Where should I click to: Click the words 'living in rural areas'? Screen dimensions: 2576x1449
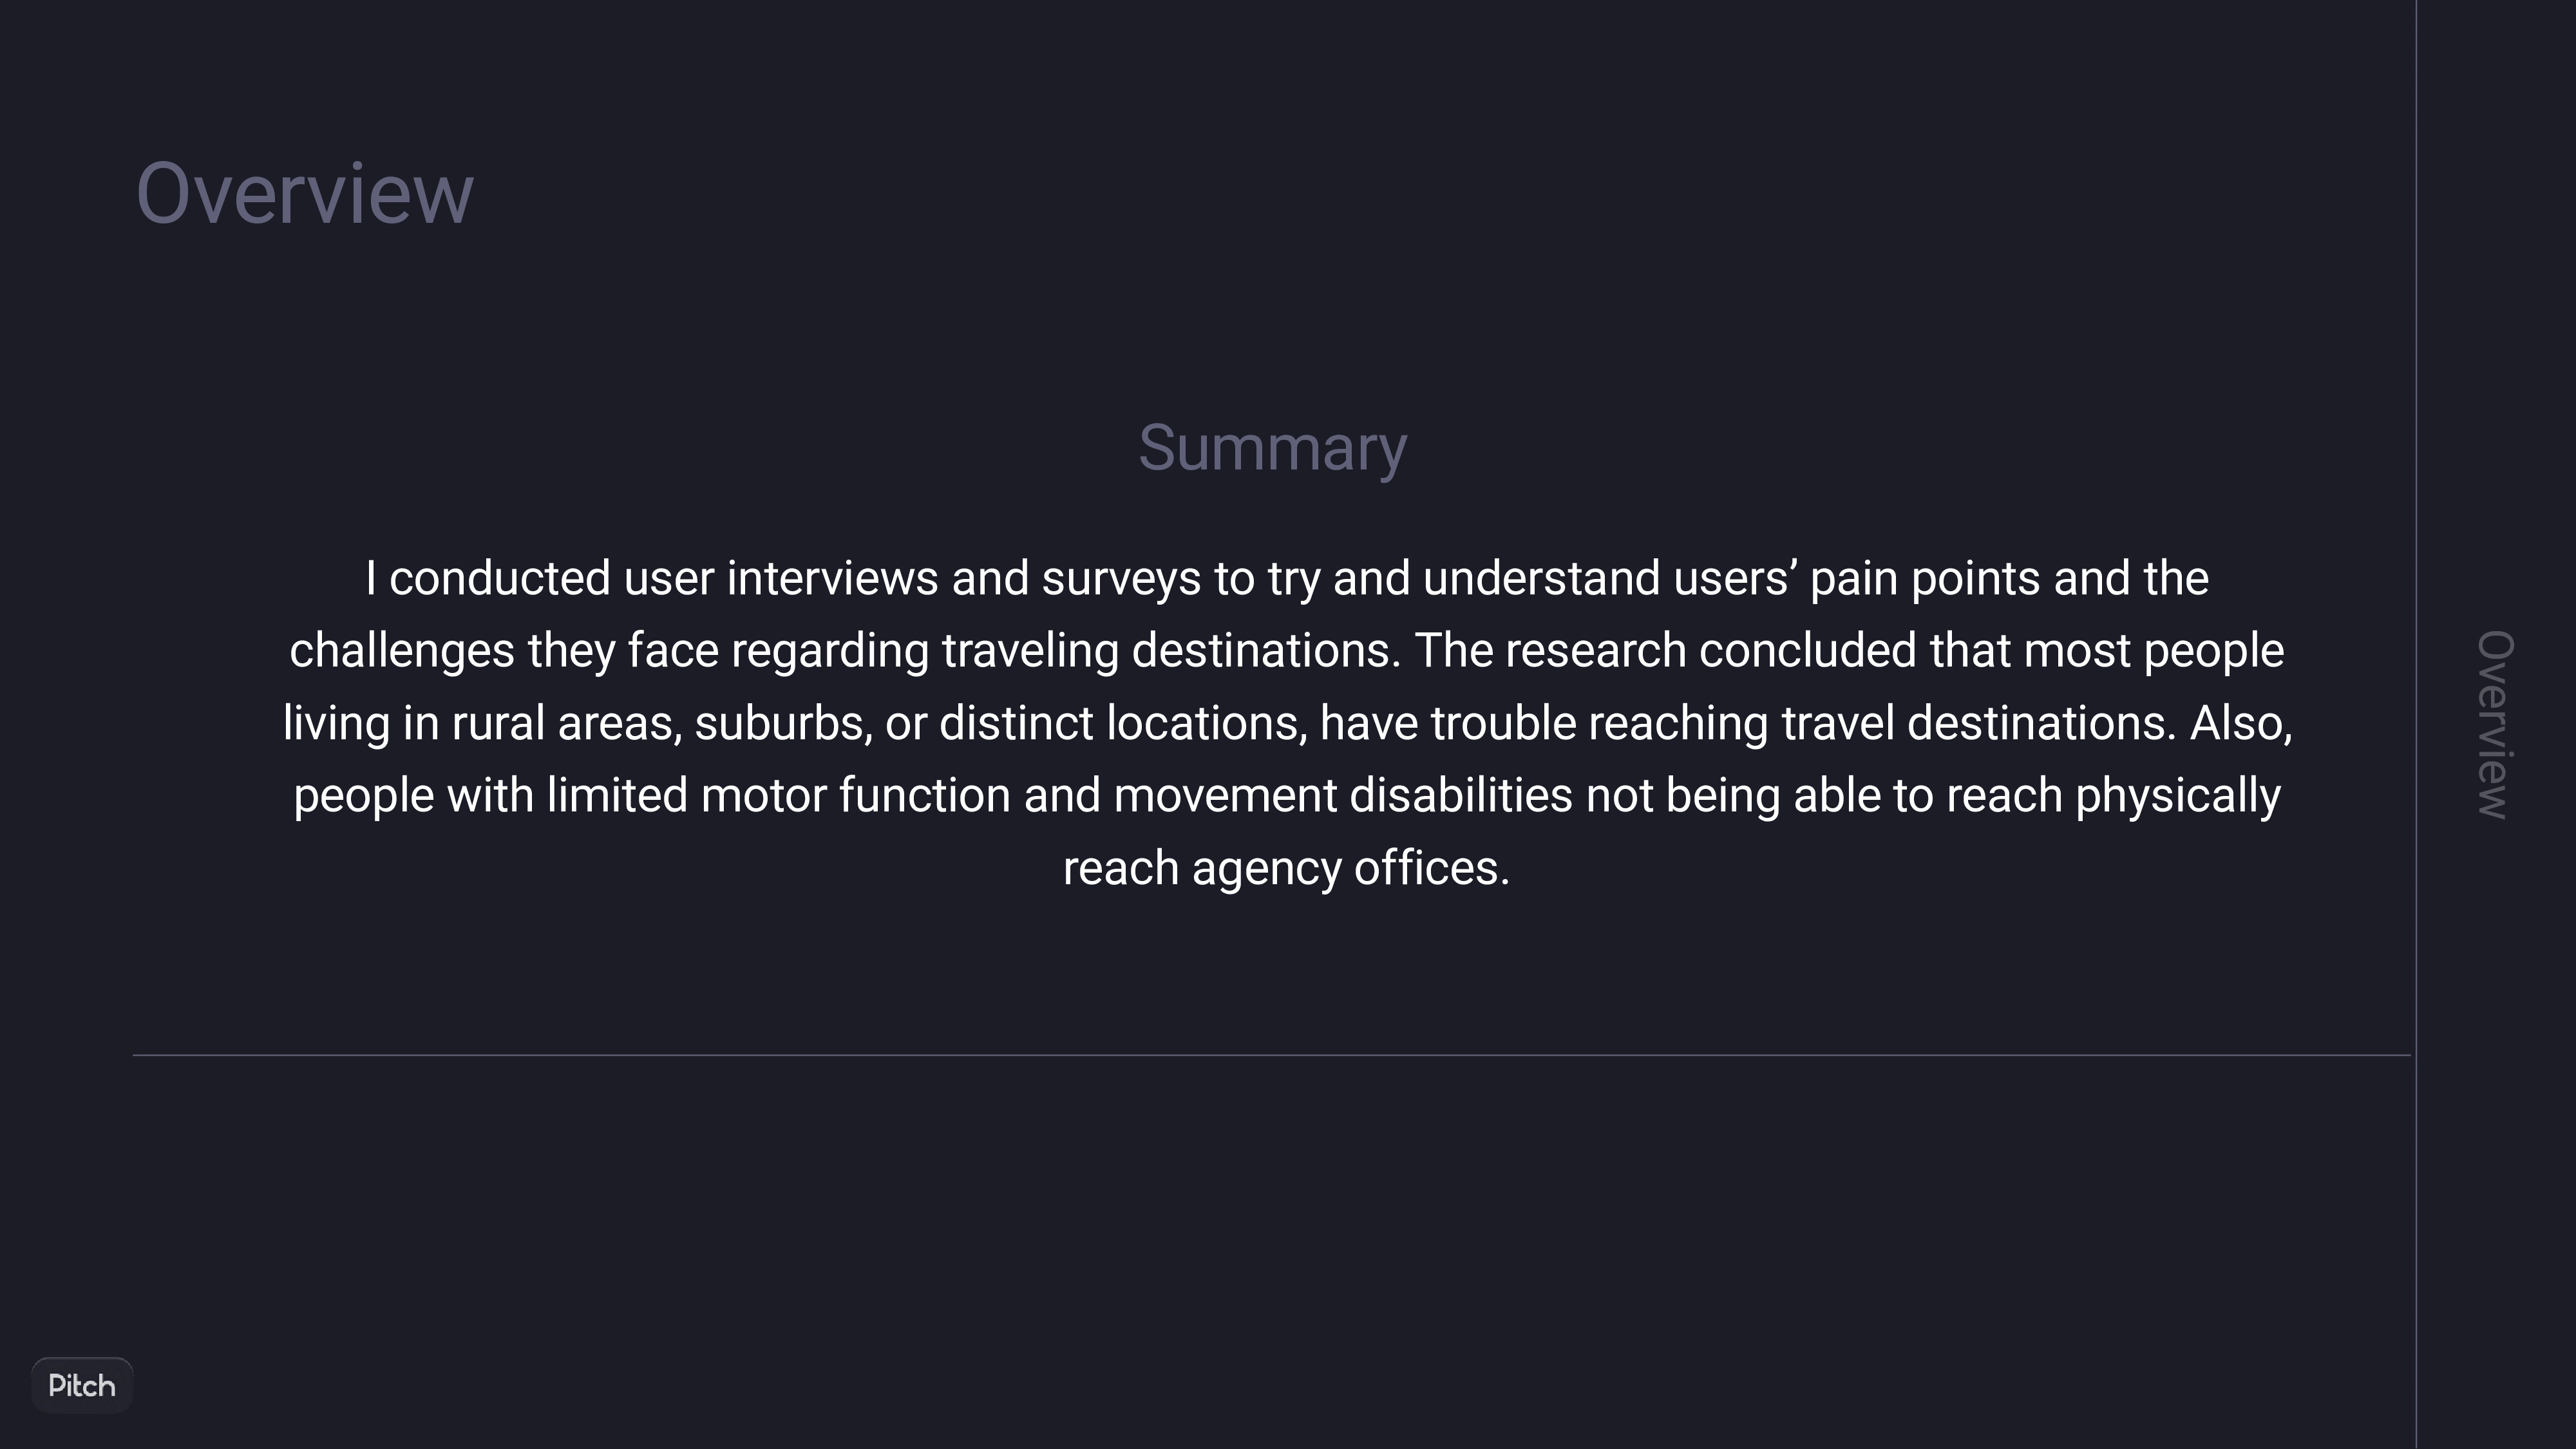pyautogui.click(x=482, y=724)
